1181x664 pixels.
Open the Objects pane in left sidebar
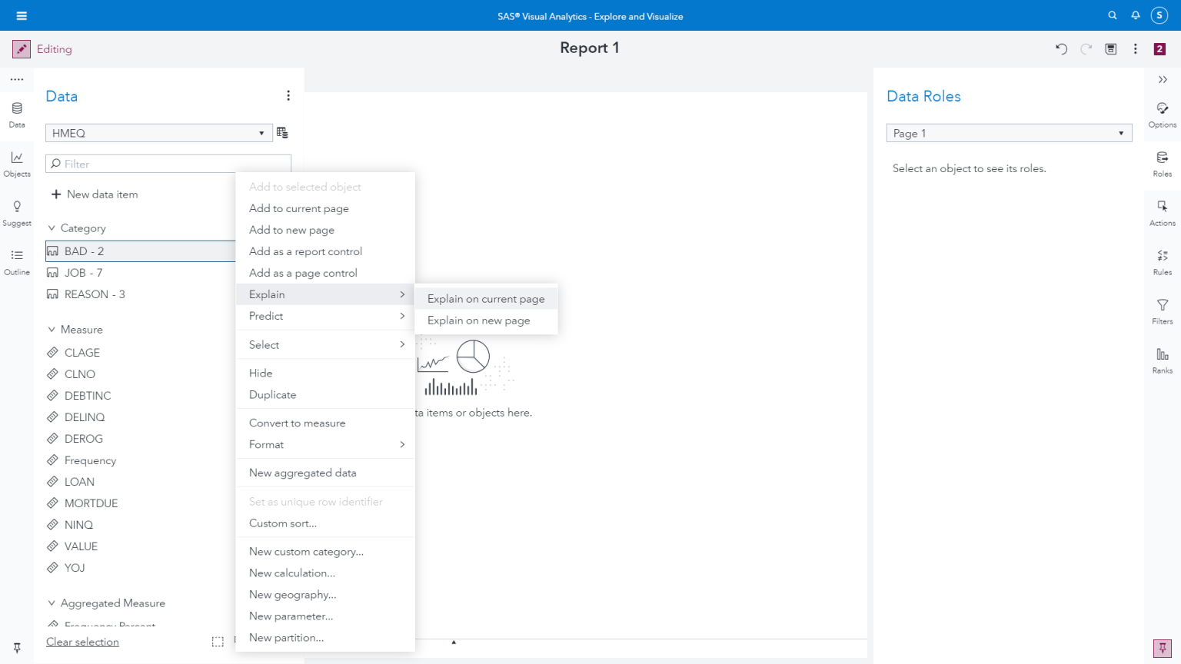point(17,163)
